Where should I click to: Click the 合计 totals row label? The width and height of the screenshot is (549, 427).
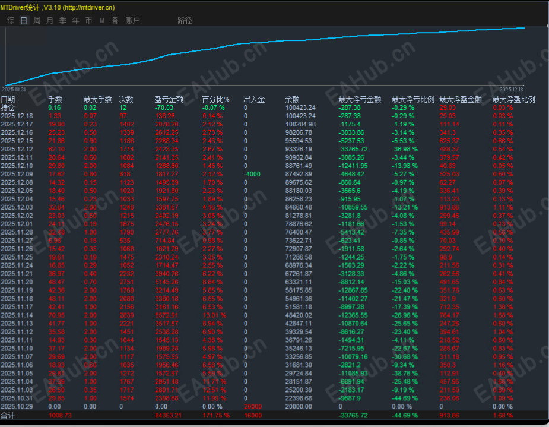pyautogui.click(x=8, y=416)
